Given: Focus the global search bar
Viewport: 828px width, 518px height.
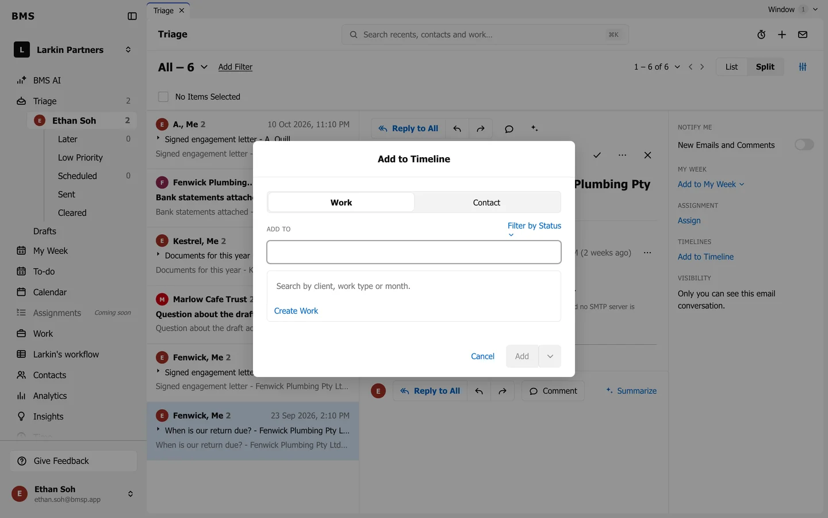Looking at the screenshot, I should [x=485, y=35].
